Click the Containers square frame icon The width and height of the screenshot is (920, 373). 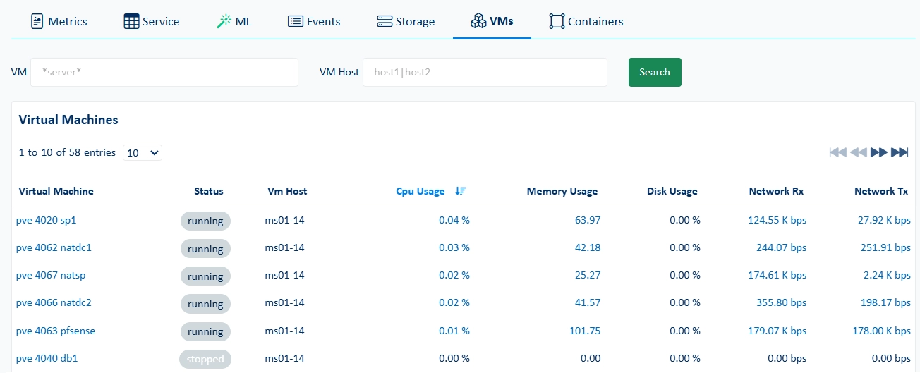(557, 21)
